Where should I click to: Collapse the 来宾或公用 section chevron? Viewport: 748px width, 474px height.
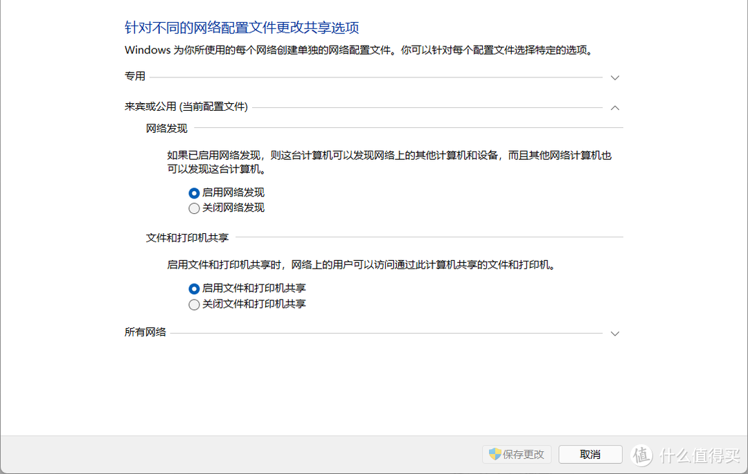pos(614,107)
